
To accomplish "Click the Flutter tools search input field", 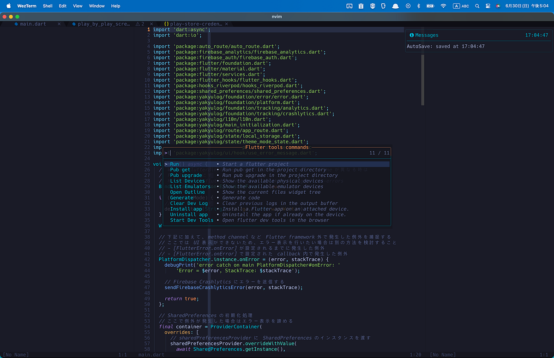I will (231, 153).
